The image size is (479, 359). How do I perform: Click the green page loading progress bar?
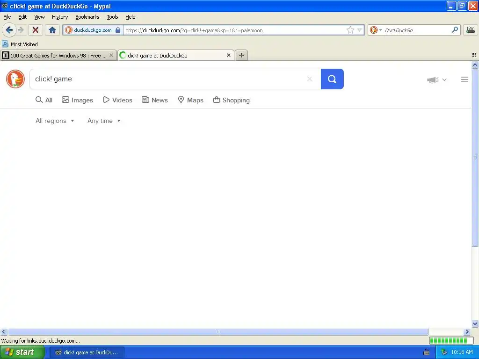coord(451,340)
